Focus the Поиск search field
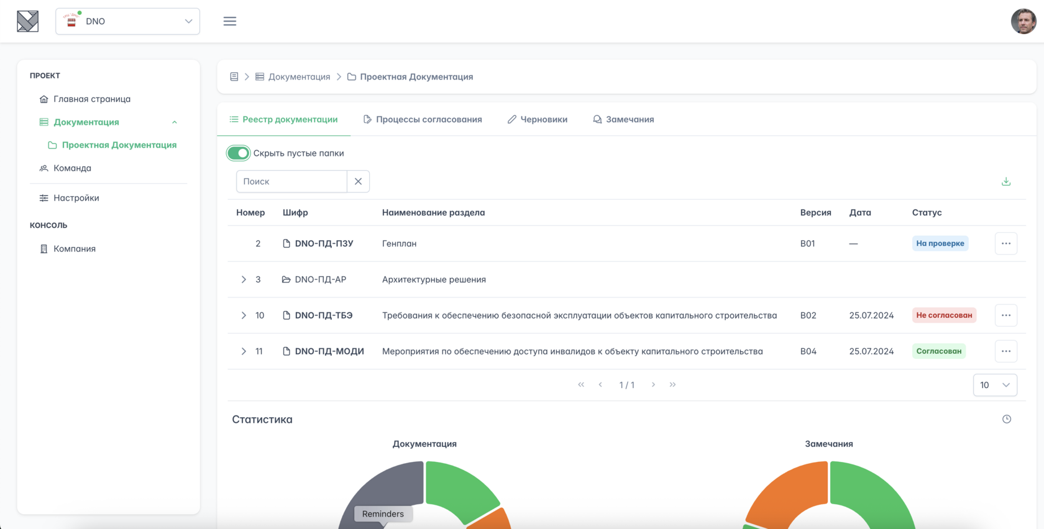Viewport: 1044px width, 529px height. click(291, 181)
